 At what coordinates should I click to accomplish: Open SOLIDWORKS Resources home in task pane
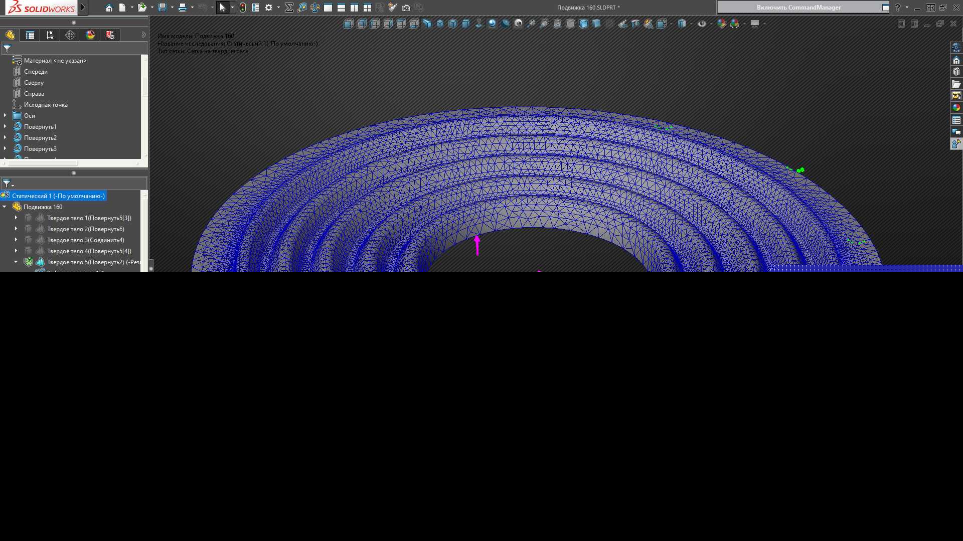[956, 60]
